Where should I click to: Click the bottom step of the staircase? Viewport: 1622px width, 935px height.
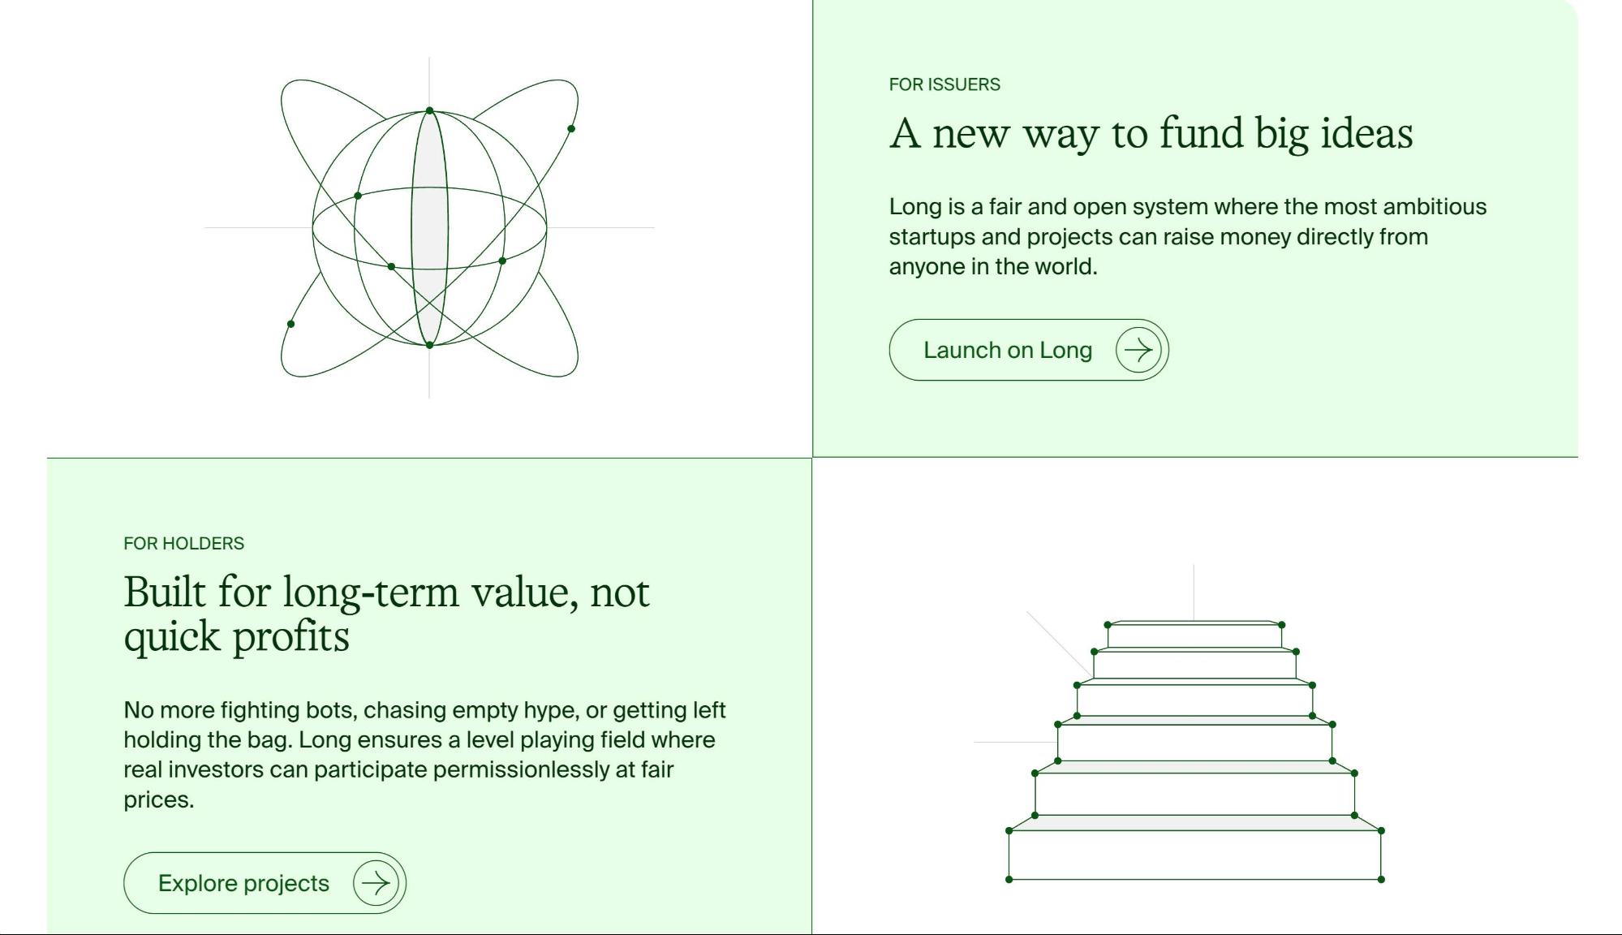1194,855
